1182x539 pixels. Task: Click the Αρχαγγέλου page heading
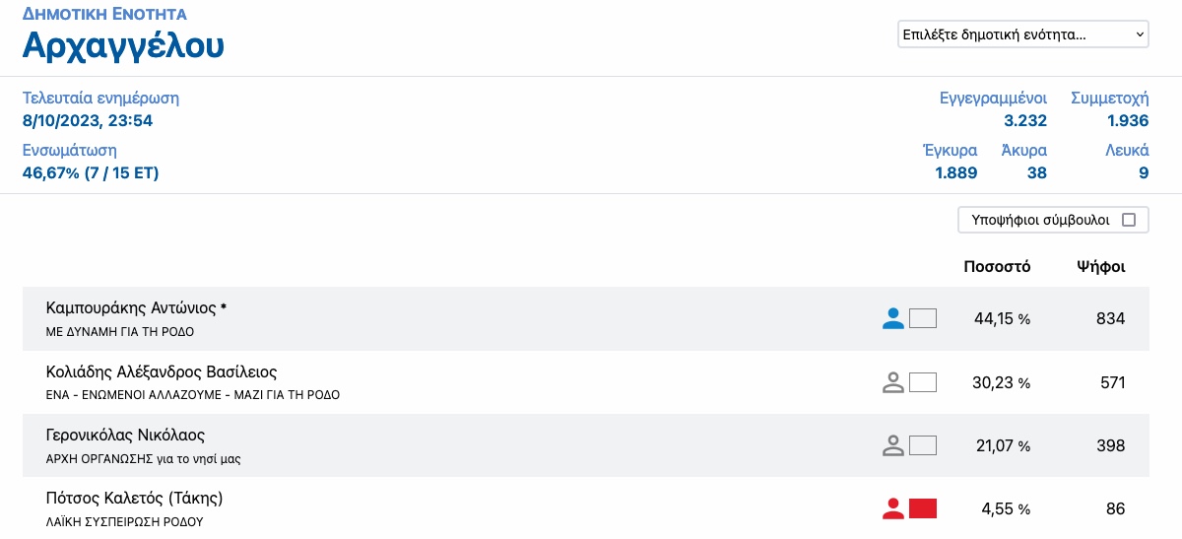(123, 46)
